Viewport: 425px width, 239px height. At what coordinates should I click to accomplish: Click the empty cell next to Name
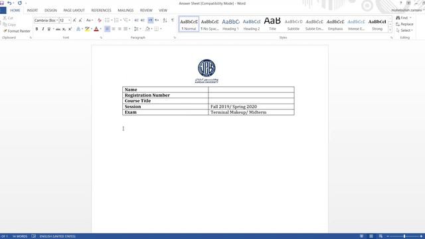click(251, 90)
